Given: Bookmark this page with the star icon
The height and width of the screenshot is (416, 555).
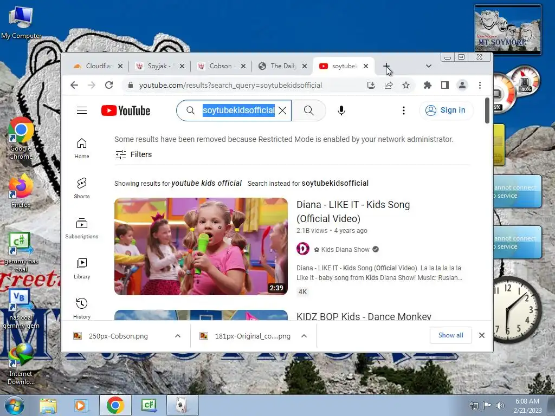Looking at the screenshot, I should [406, 85].
